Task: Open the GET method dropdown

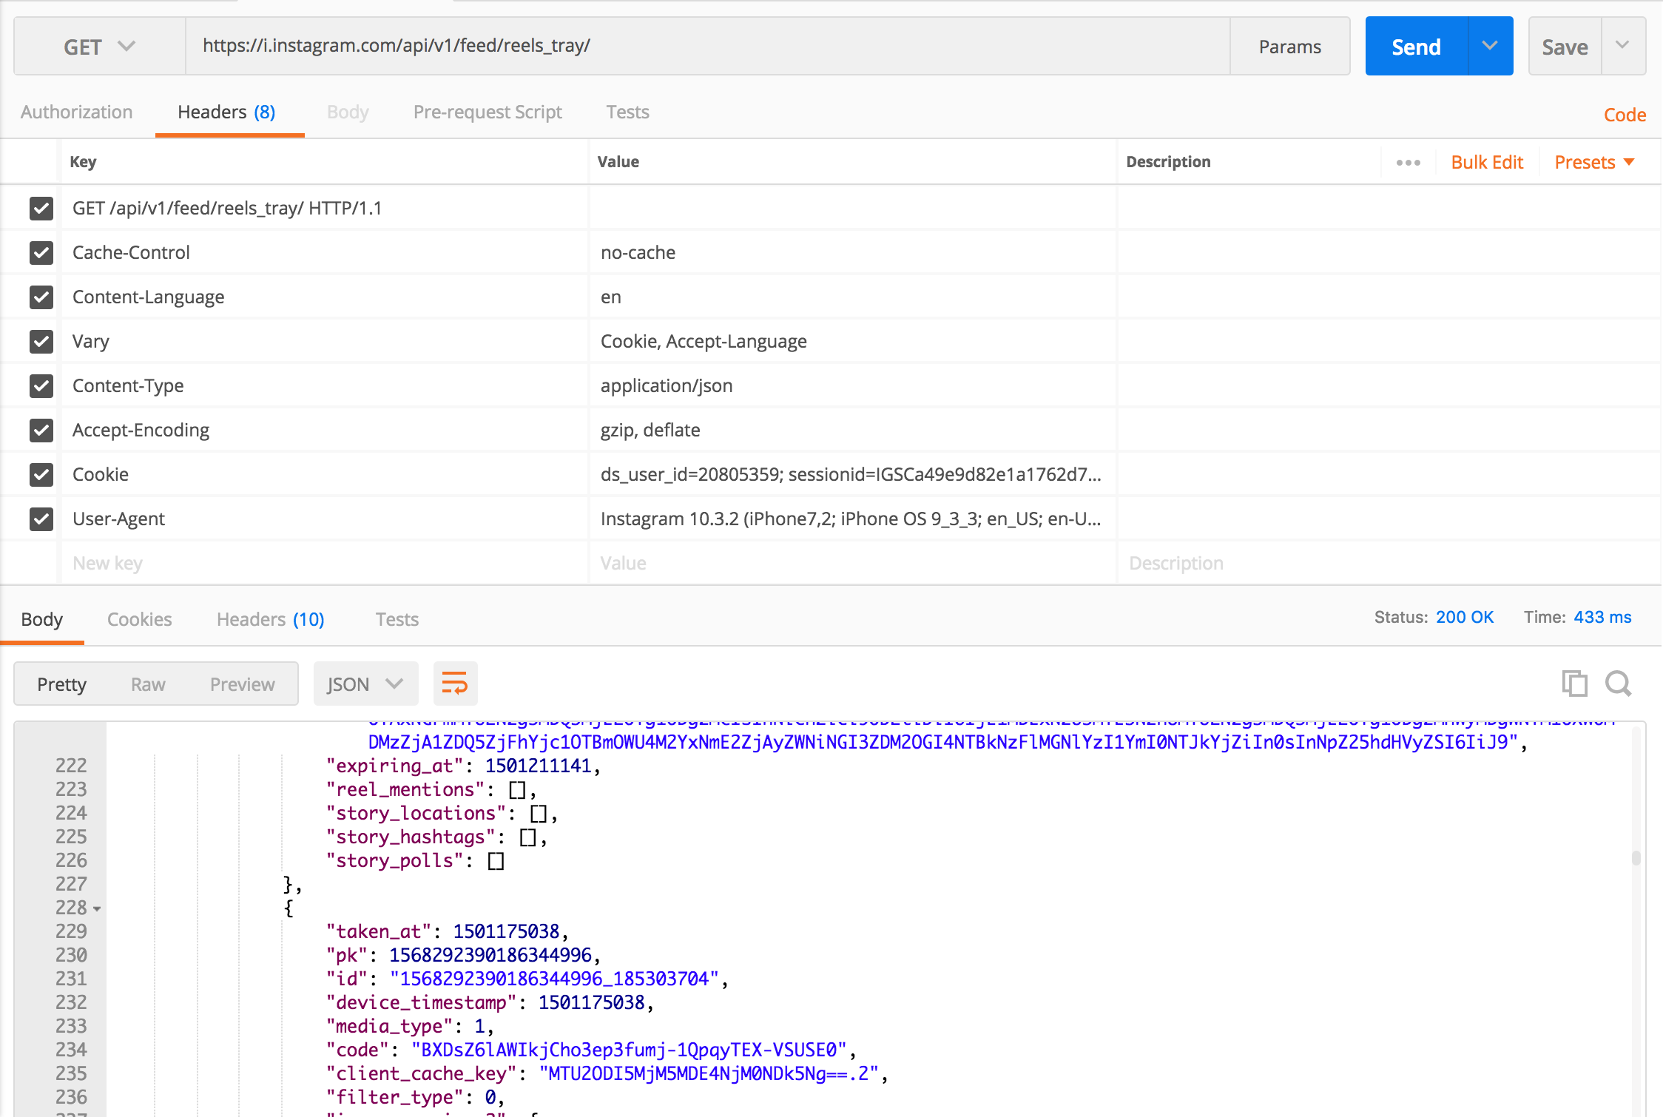Action: (x=99, y=47)
